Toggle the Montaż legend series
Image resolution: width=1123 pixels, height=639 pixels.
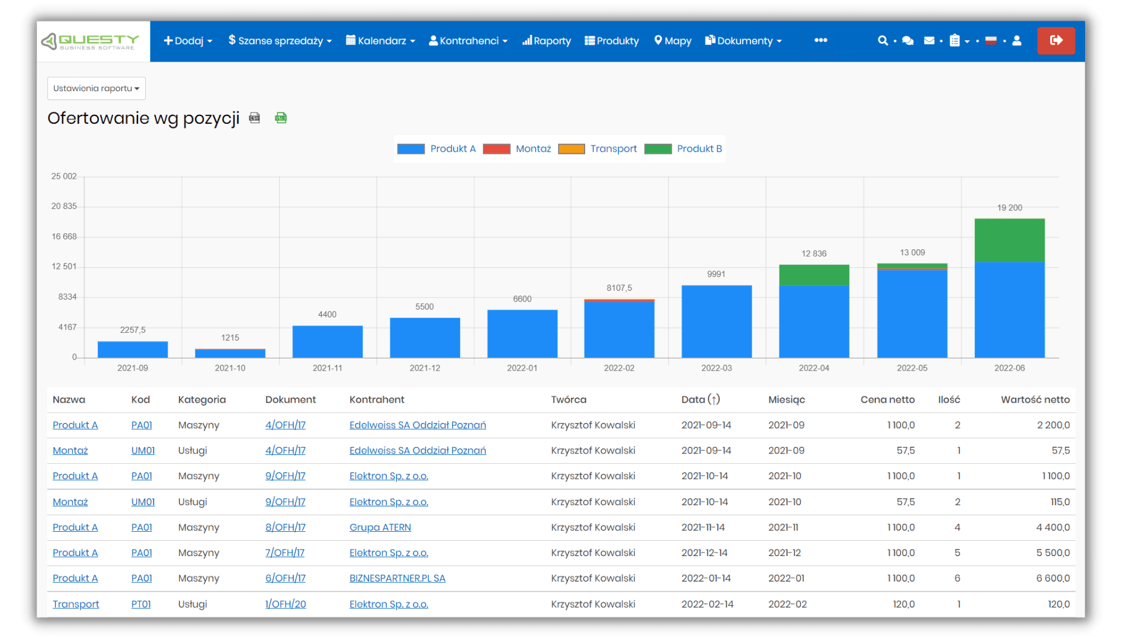pyautogui.click(x=517, y=149)
